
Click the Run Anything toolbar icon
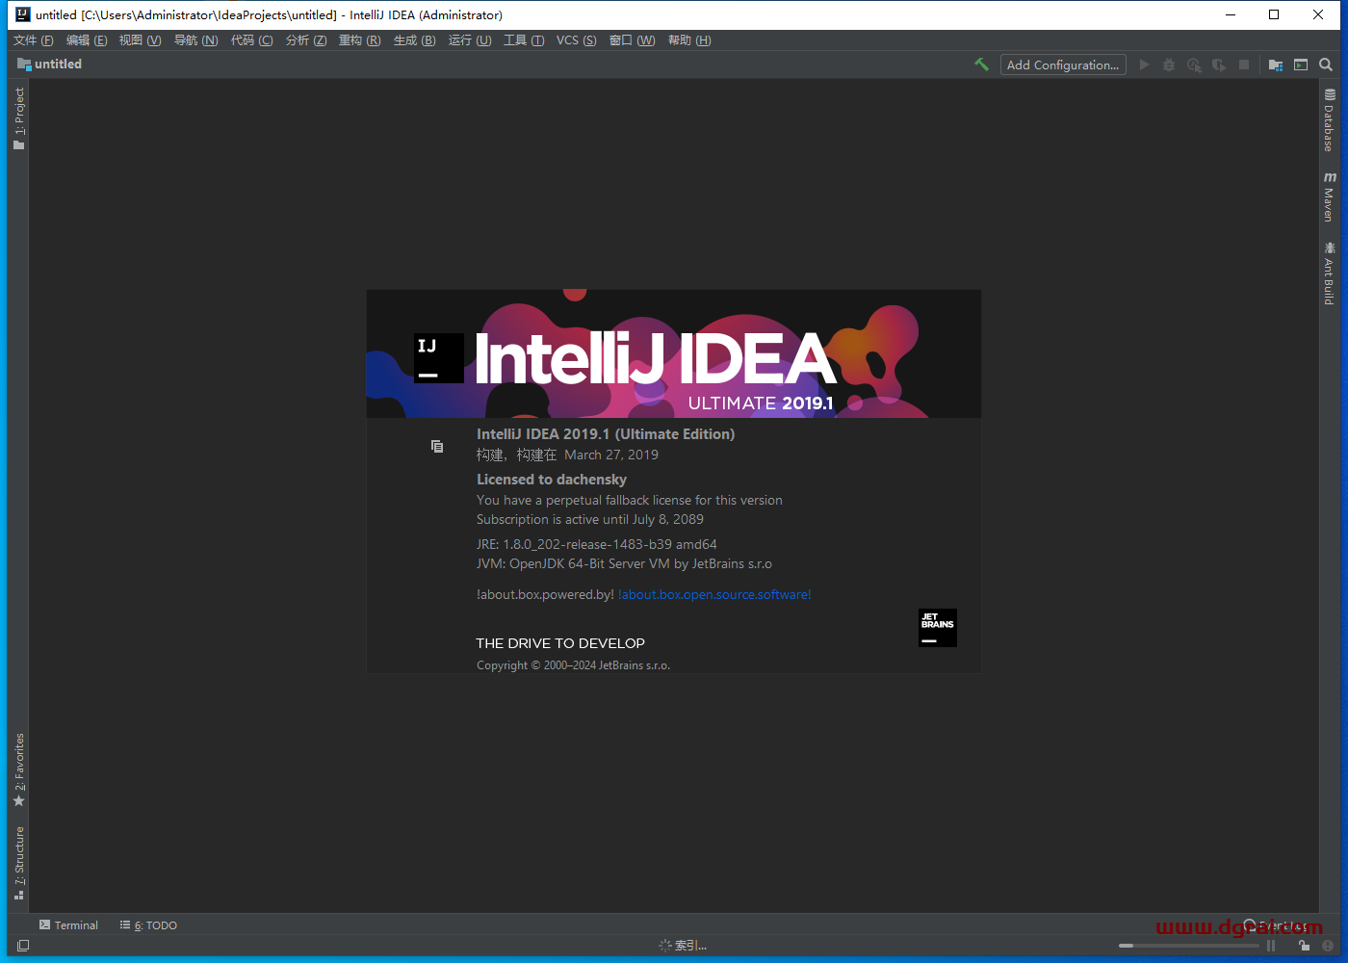tap(1301, 65)
